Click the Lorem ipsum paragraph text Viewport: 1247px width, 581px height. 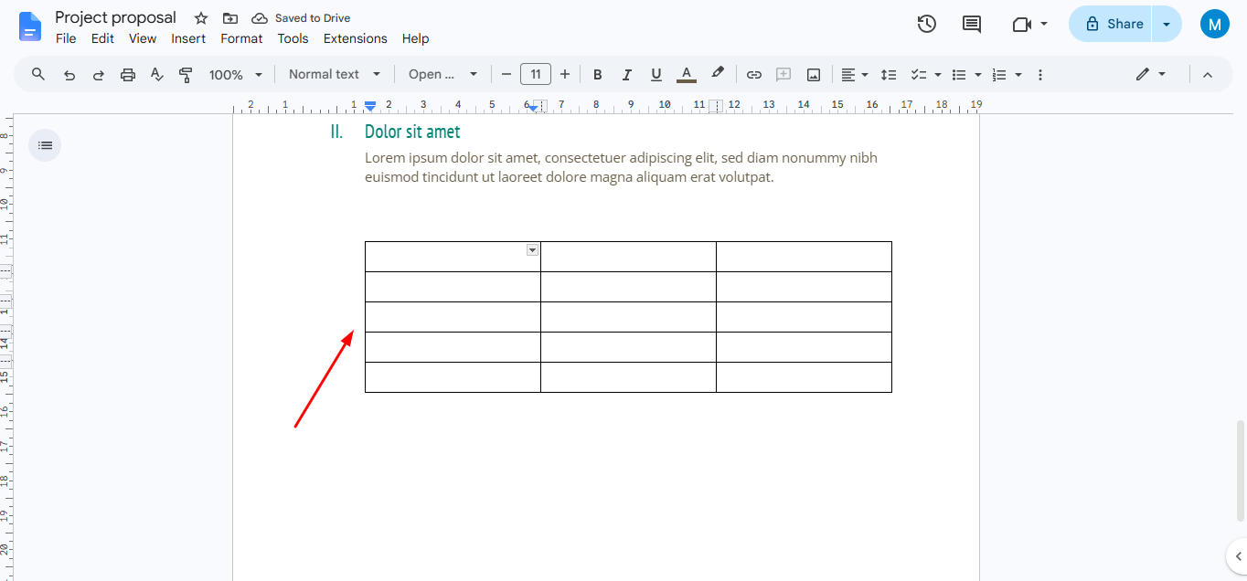tap(621, 167)
